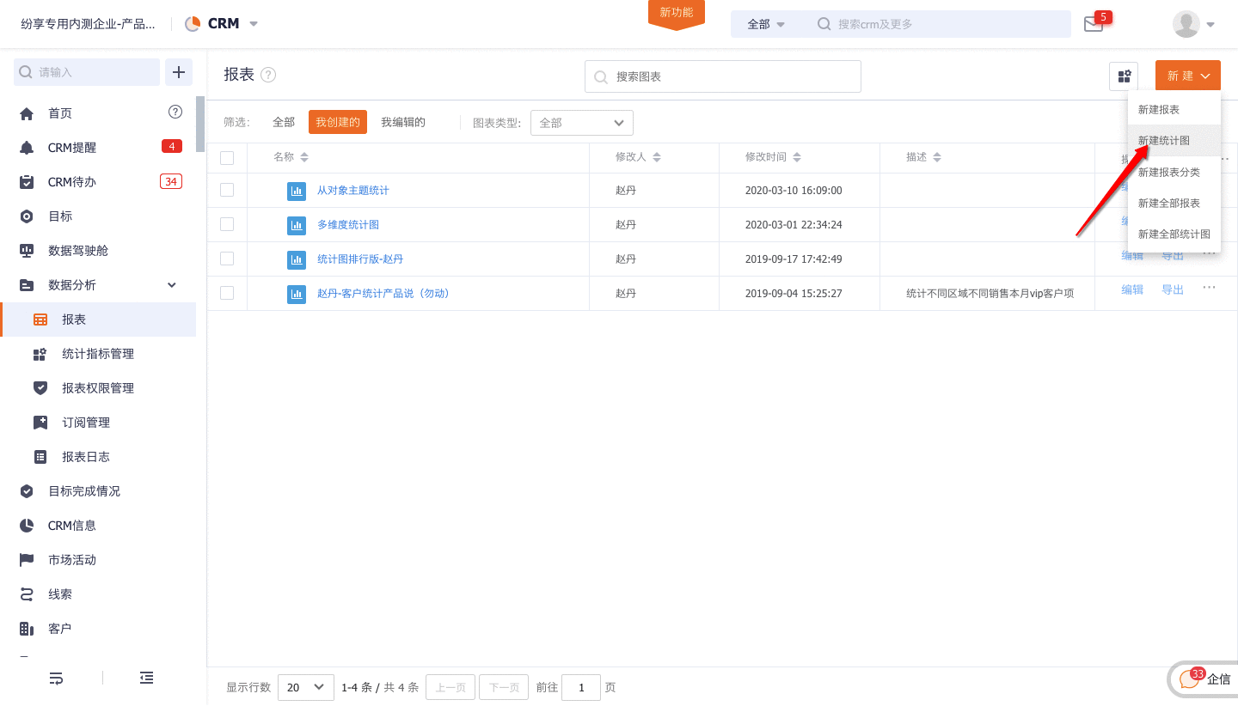Select 新建报表 from menu
Image resolution: width=1238 pixels, height=706 pixels.
click(1174, 109)
